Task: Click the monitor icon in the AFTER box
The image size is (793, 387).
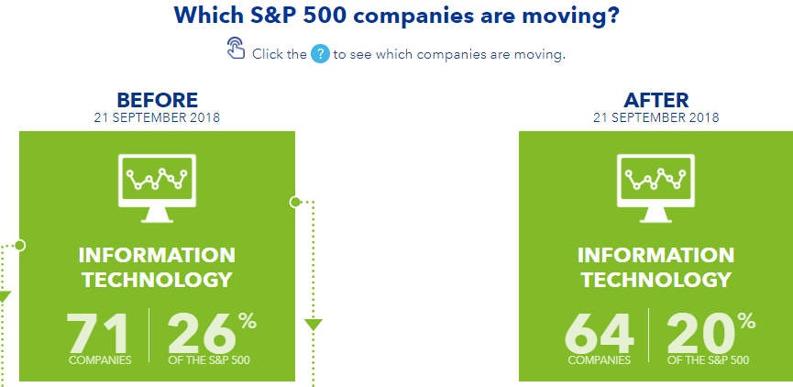Action: point(656,188)
